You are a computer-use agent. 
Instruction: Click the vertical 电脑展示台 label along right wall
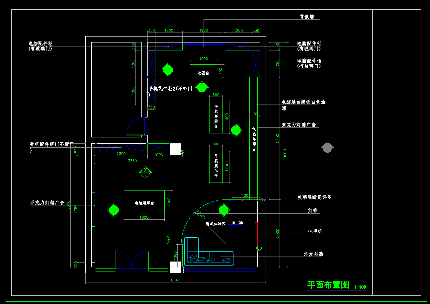click(x=254, y=139)
